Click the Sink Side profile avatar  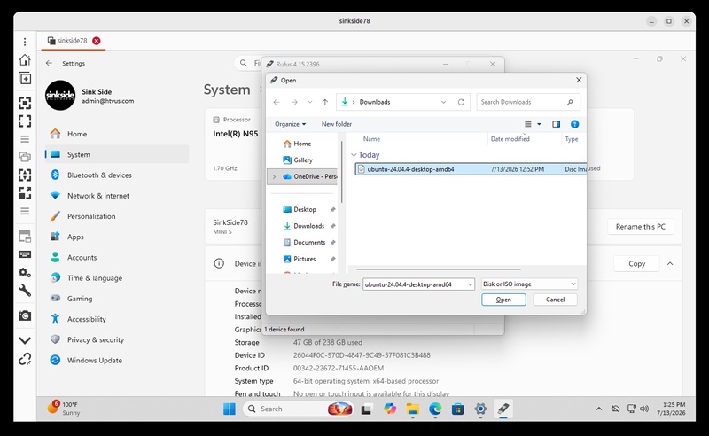pyautogui.click(x=60, y=96)
